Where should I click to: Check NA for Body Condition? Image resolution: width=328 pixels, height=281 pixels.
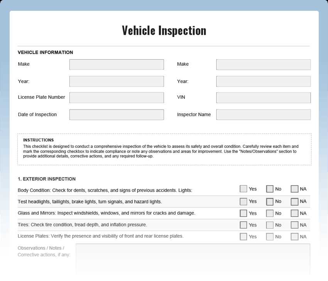[x=294, y=189]
